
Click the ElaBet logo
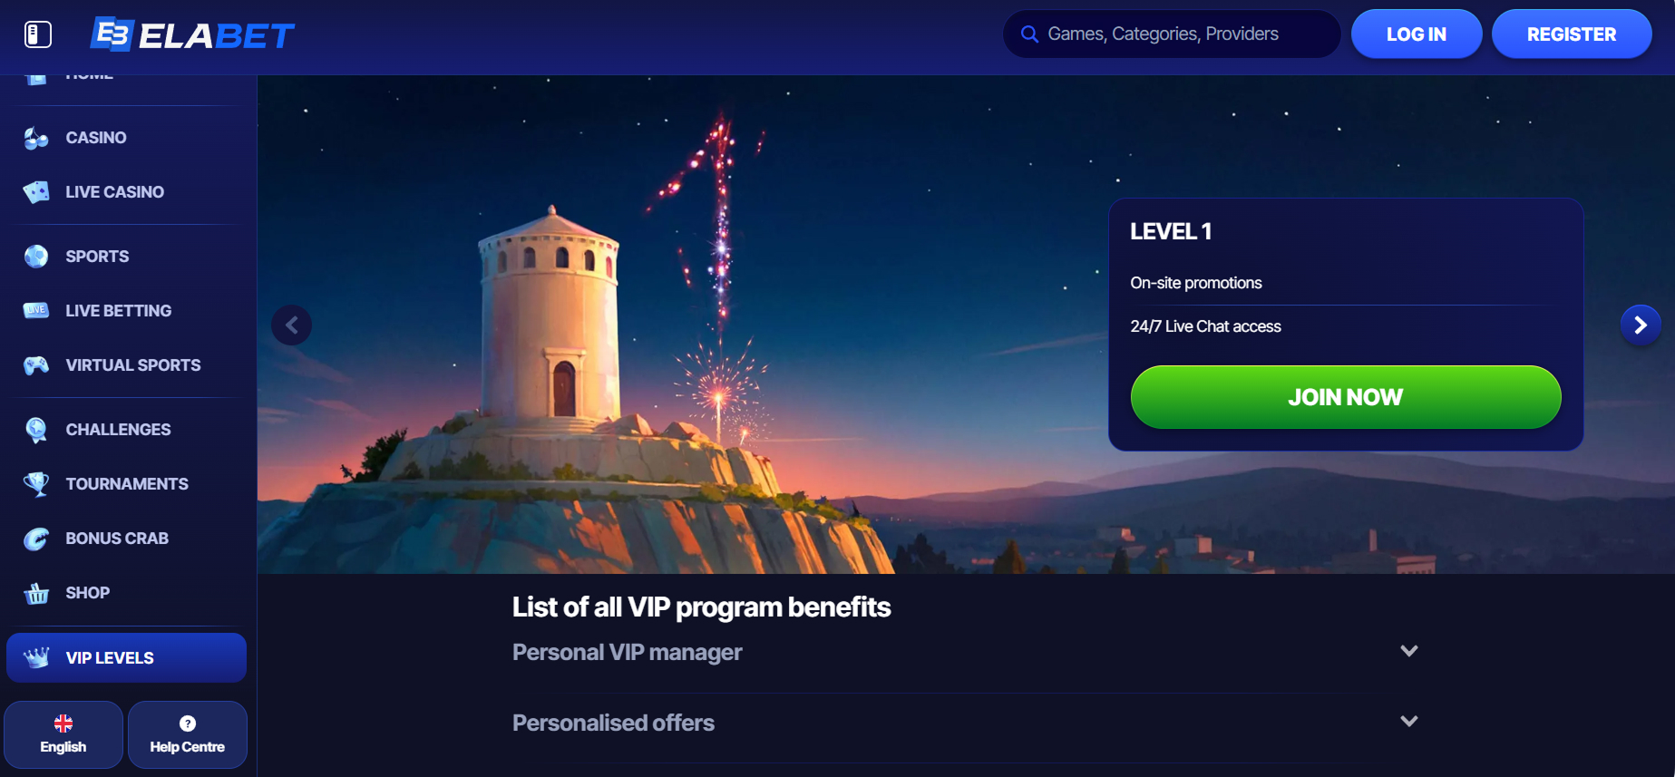(x=192, y=34)
